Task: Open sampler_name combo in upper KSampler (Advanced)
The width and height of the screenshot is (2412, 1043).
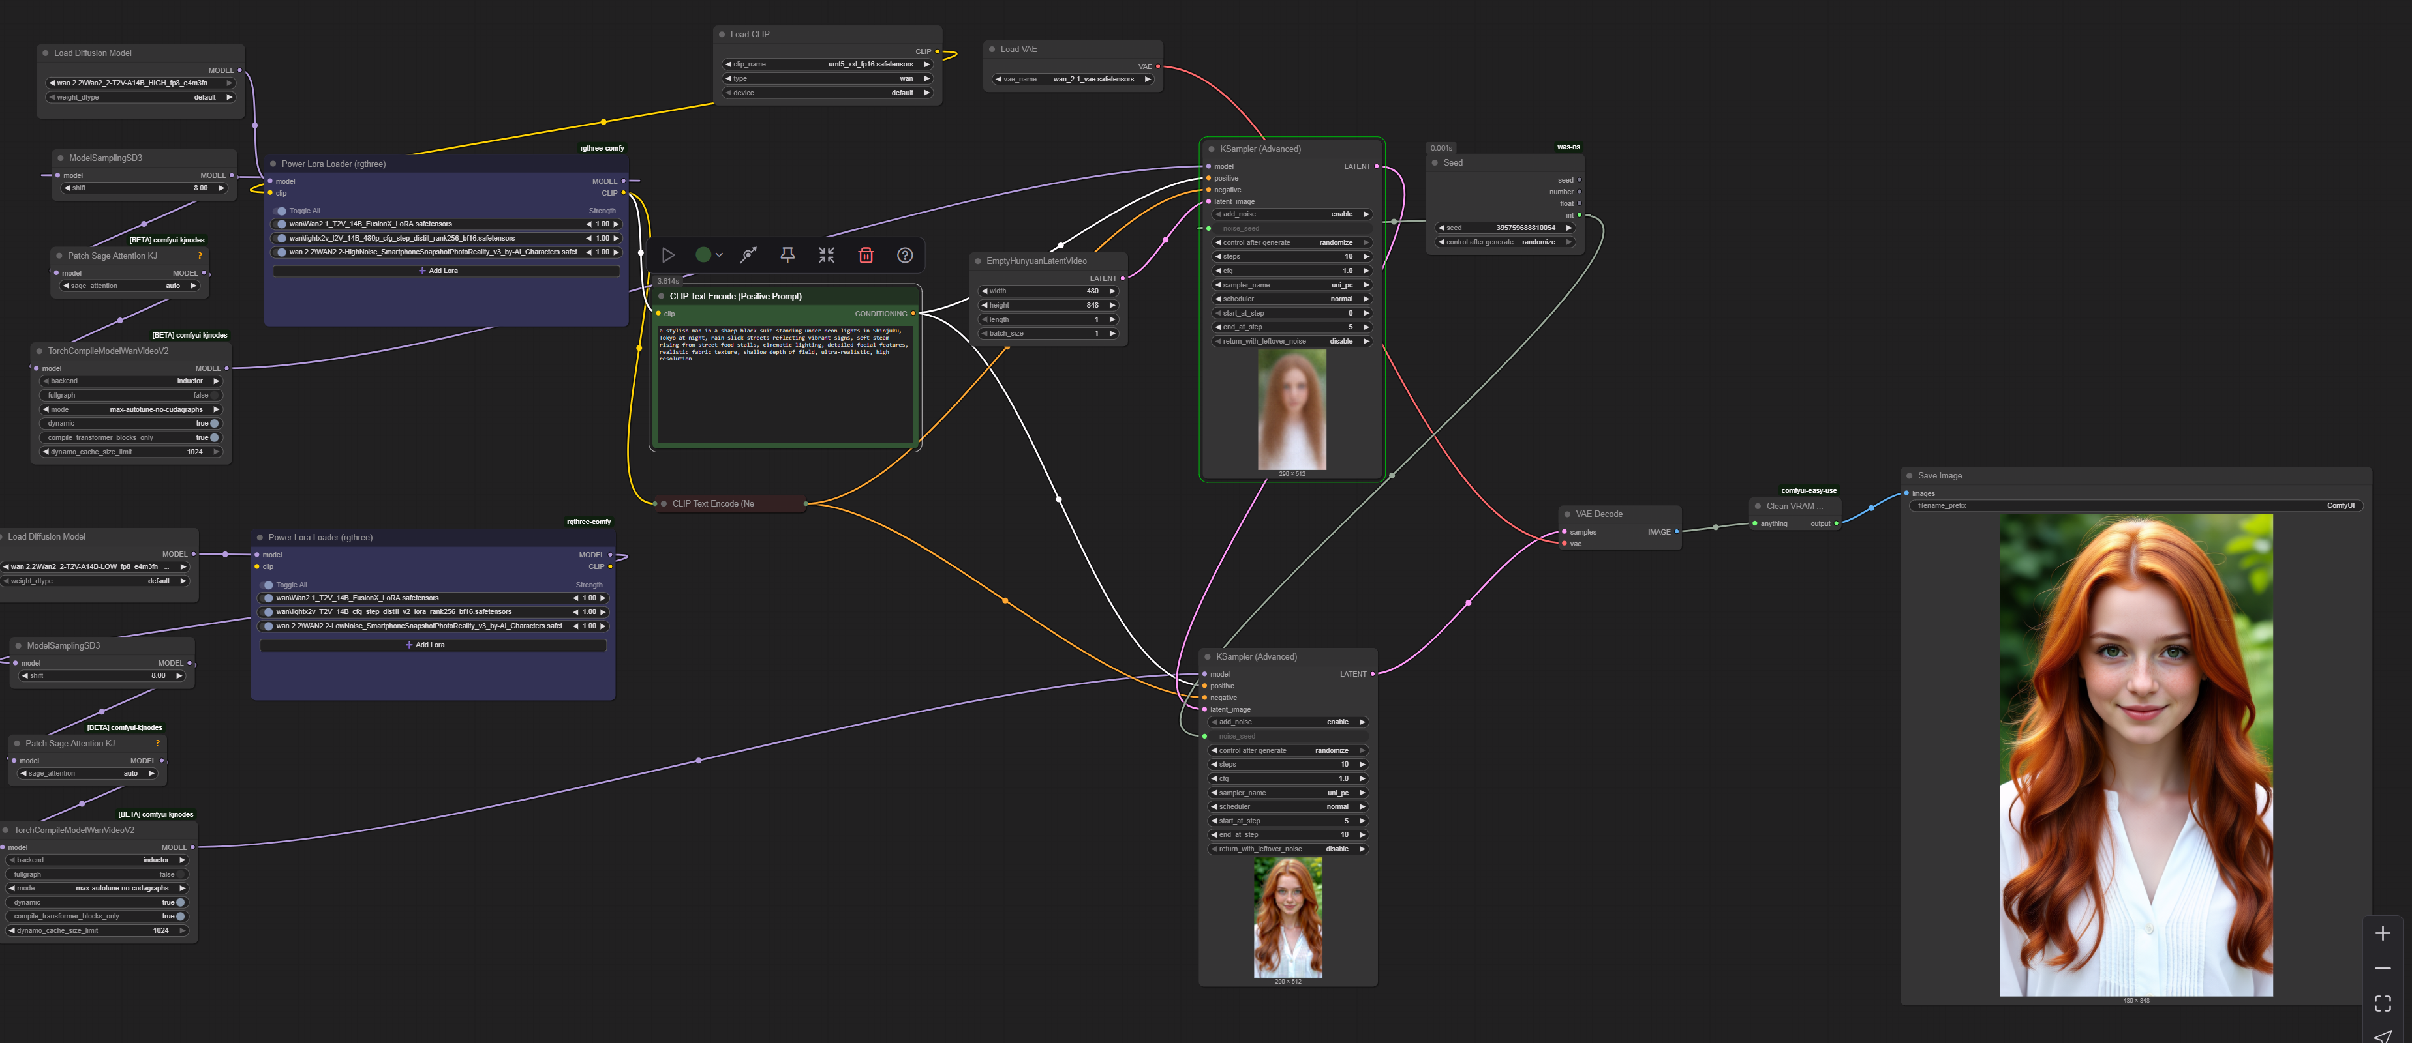Action: pyautogui.click(x=1291, y=286)
